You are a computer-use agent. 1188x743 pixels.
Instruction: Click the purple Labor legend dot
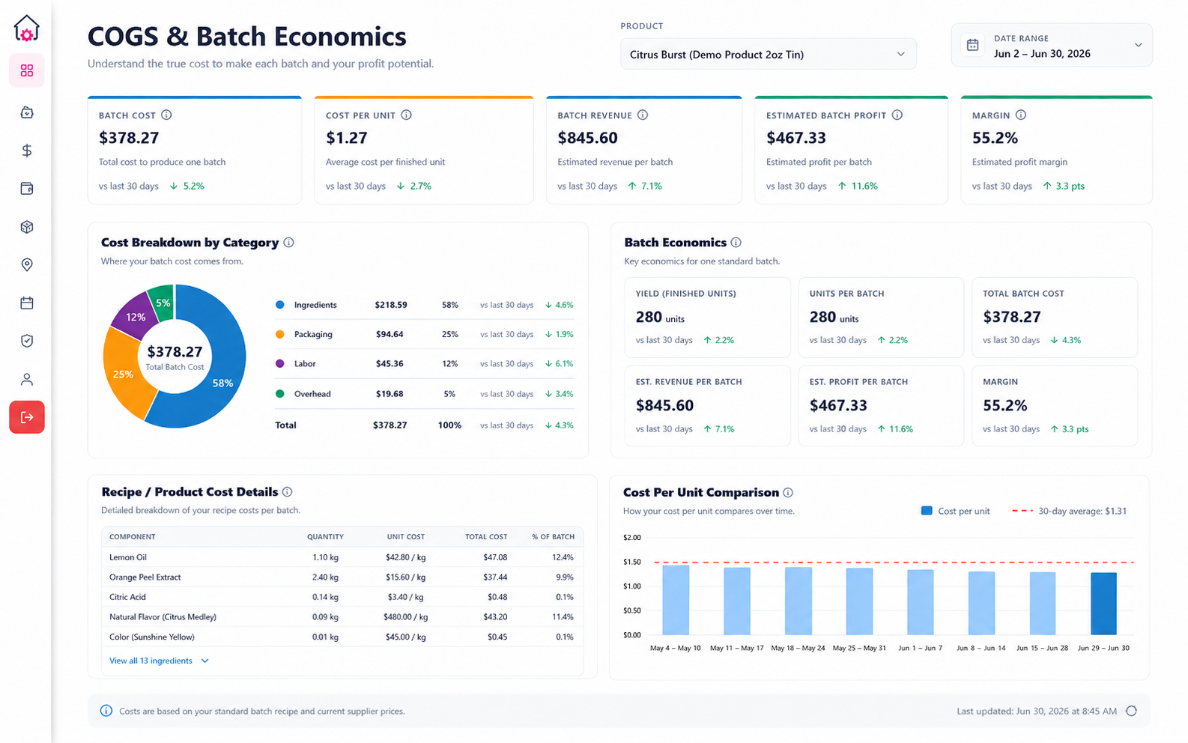(x=280, y=363)
